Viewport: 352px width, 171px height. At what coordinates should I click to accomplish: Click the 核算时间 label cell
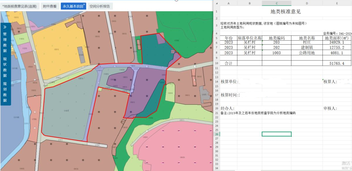click(x=230, y=95)
